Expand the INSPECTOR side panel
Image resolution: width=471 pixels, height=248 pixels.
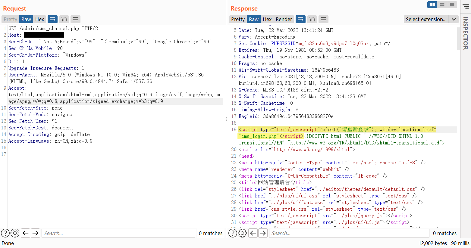[466, 33]
